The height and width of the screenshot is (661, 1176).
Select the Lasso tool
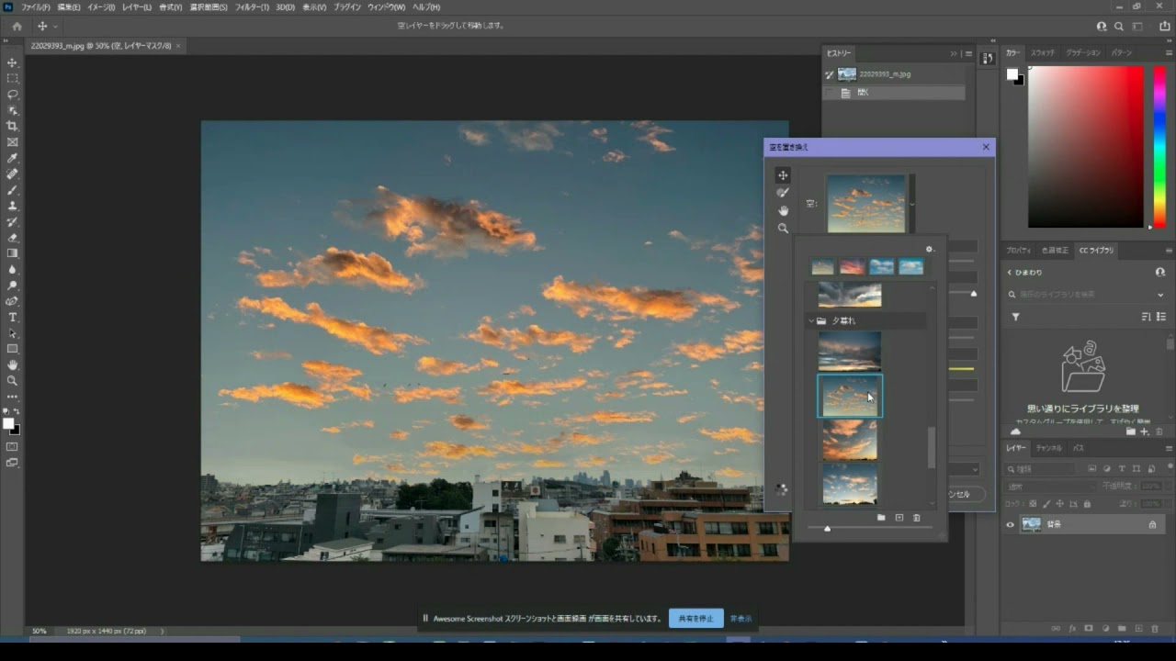12,95
